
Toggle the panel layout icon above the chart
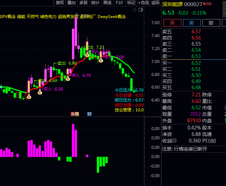coord(141,10)
